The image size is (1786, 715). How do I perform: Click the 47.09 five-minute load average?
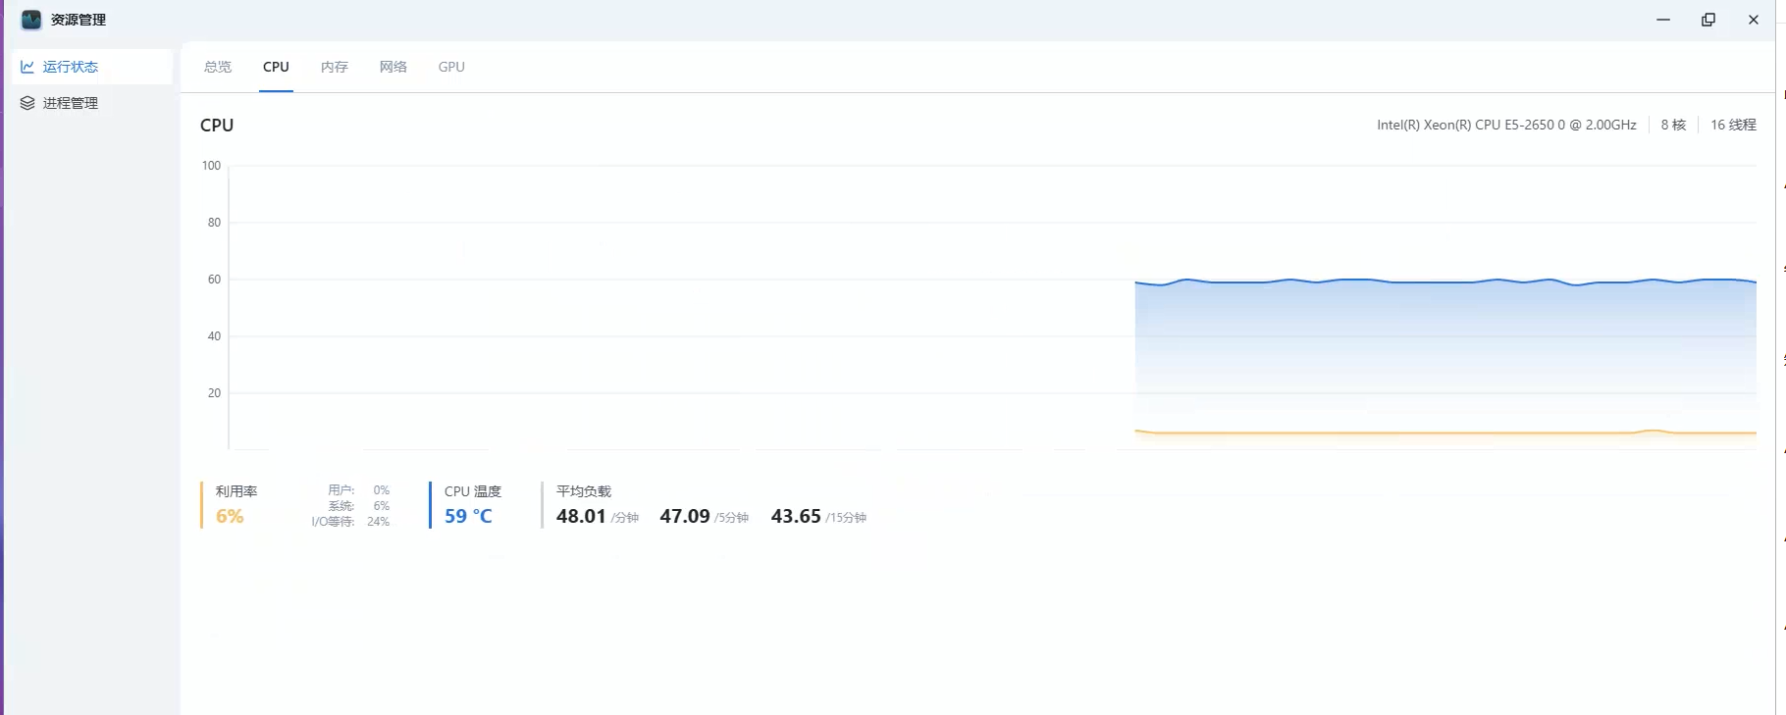(x=685, y=516)
